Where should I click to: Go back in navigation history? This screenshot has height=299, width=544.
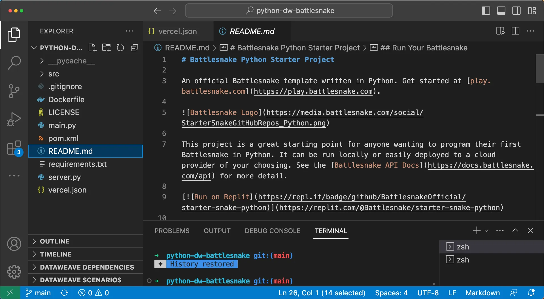point(158,11)
